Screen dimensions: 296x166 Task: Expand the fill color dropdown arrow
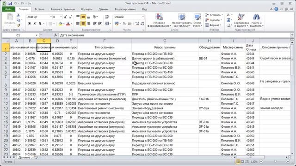click(x=64, y=24)
